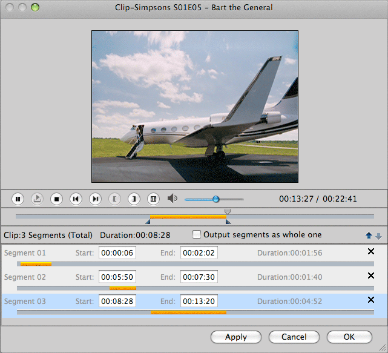The width and height of the screenshot is (388, 353).
Task: Click the left trim handle on the timeline
Action: [x=148, y=222]
